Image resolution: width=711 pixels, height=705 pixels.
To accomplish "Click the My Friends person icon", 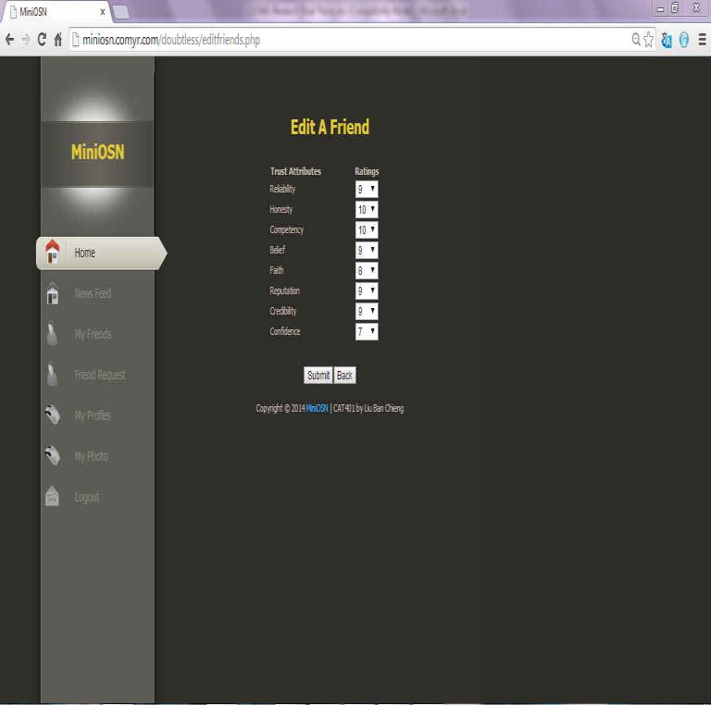I will click(x=53, y=334).
